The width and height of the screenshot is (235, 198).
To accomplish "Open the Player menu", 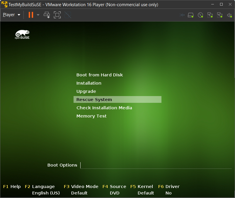I will point(11,15).
